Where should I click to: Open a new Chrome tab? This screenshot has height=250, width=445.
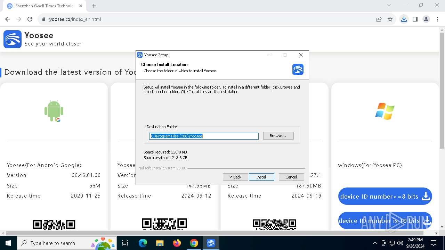click(94, 6)
